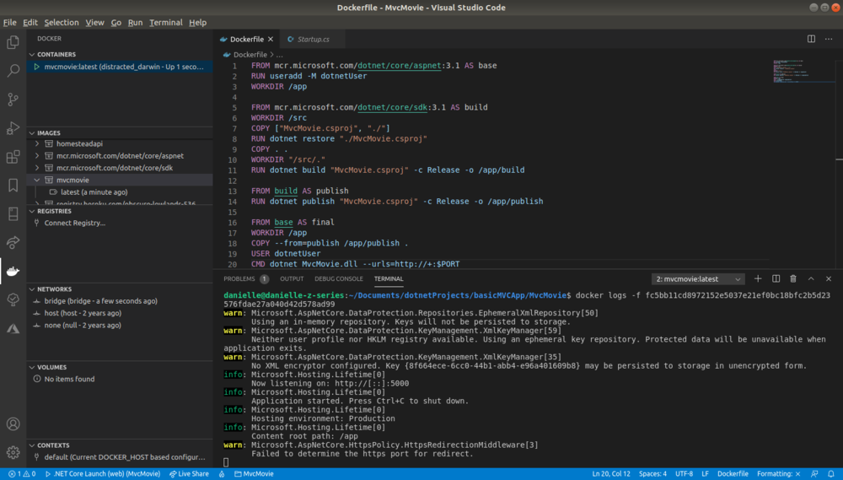Click Live Share in status bar
Screen dimensions: 843x480
[189, 474]
